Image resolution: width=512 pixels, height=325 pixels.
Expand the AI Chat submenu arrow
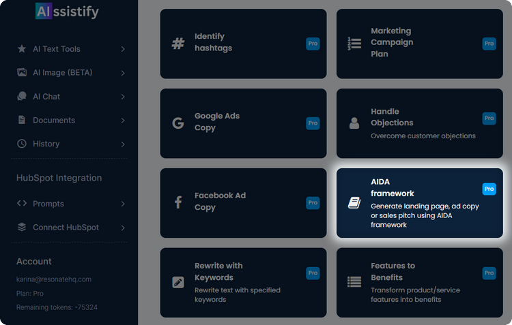[x=123, y=97]
